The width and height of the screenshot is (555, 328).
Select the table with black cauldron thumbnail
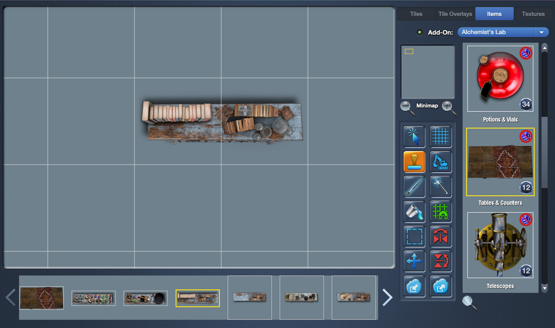146,298
